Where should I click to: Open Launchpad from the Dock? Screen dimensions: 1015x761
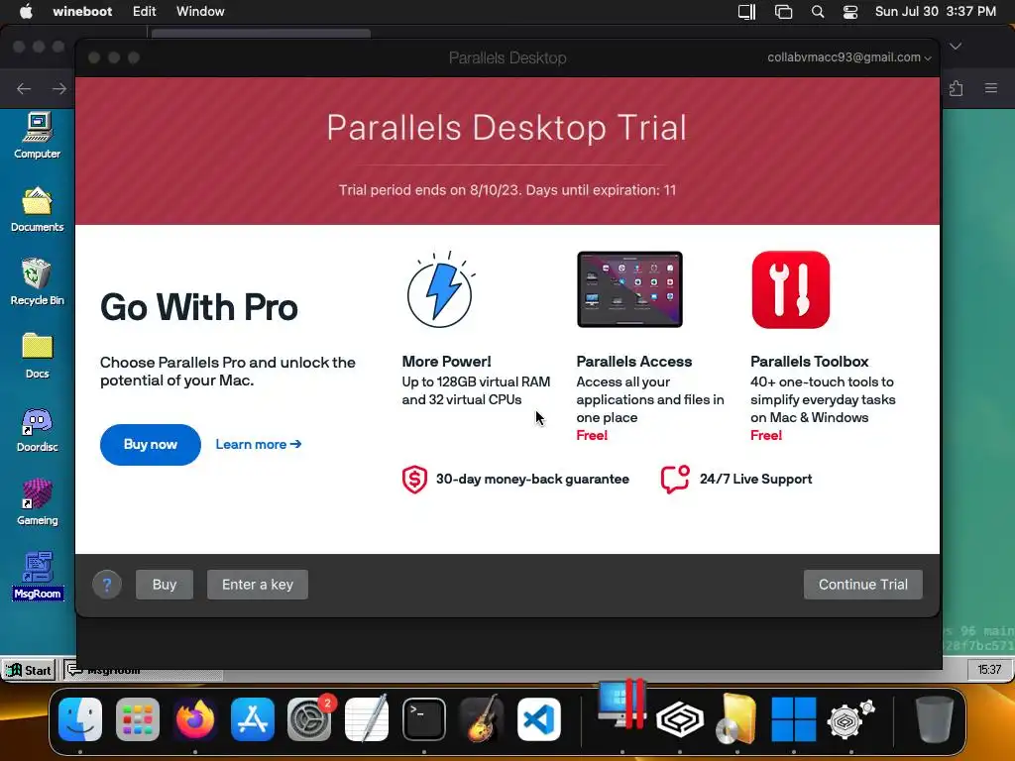[x=137, y=719]
